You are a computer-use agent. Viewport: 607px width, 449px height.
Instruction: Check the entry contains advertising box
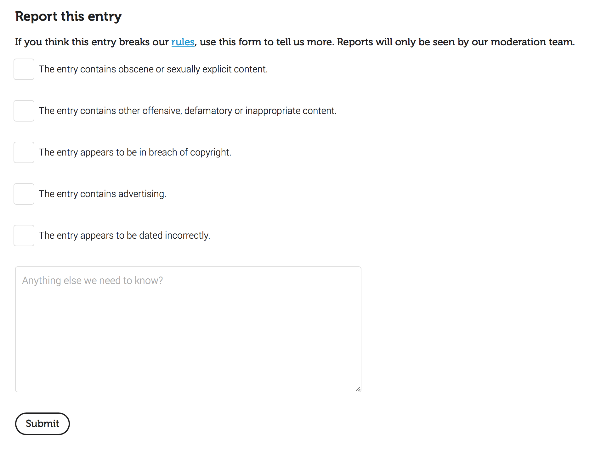(24, 194)
